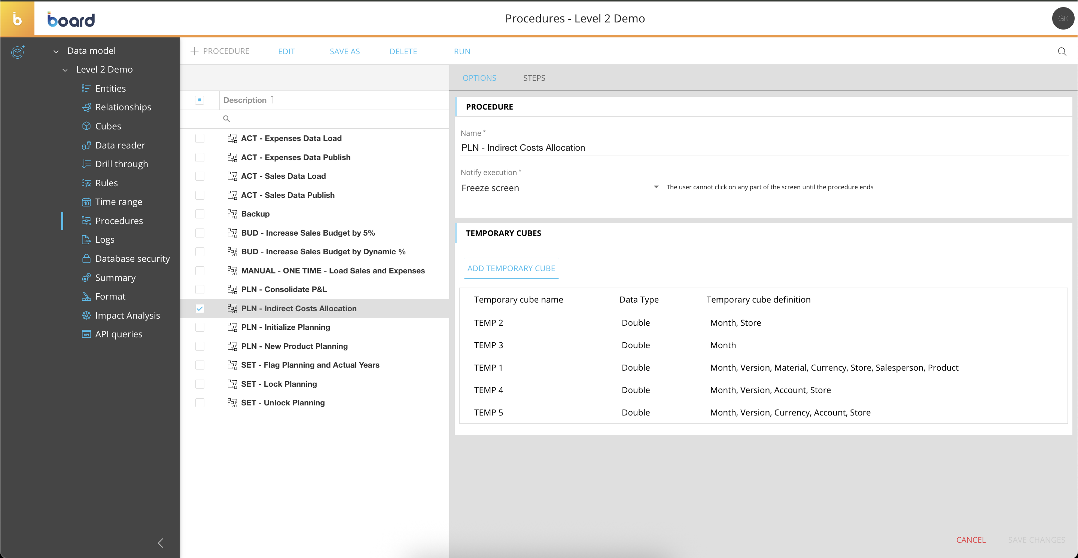Click the Impact Analysis icon

[x=86, y=315]
